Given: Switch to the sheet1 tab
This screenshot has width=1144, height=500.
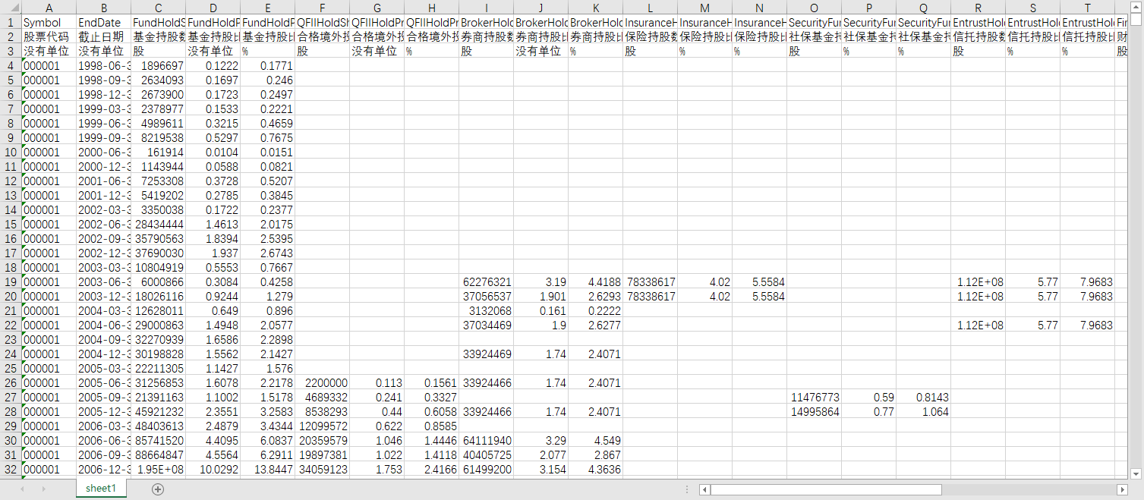Looking at the screenshot, I should tap(101, 489).
